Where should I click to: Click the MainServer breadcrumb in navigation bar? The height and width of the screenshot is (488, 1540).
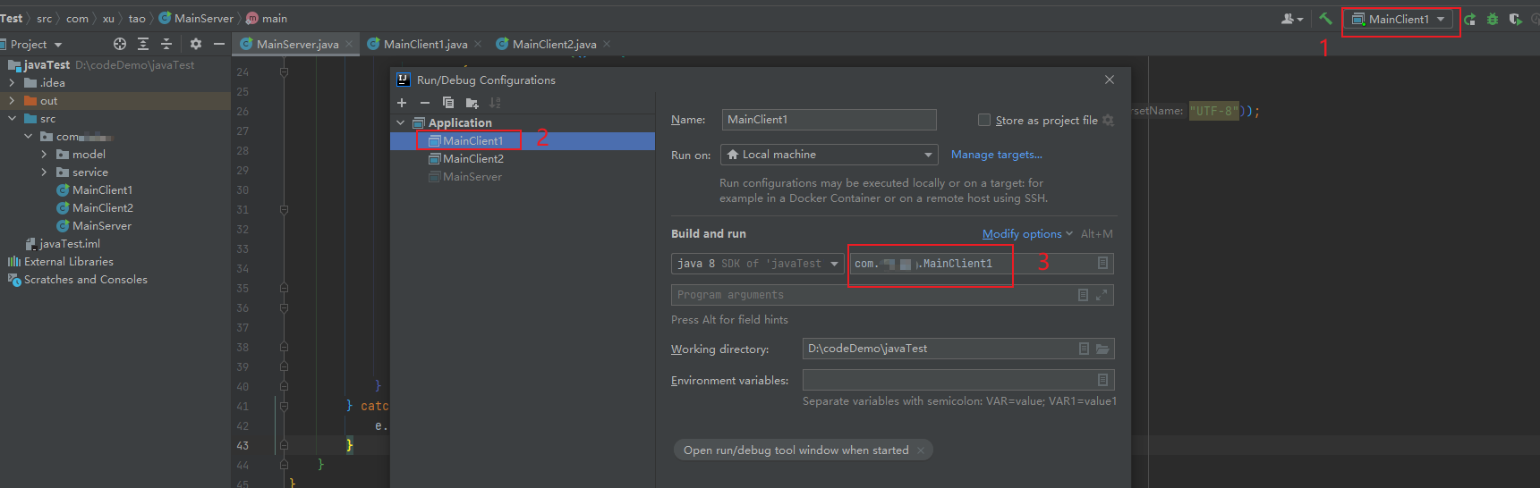(x=196, y=18)
